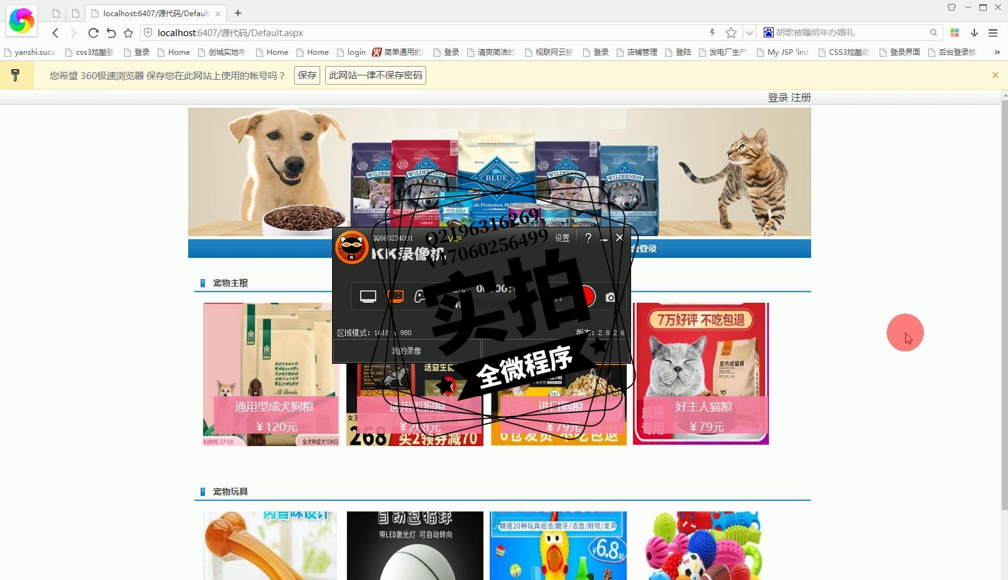
Task: Open the 创城实地考 bookmark
Action: coord(222,52)
